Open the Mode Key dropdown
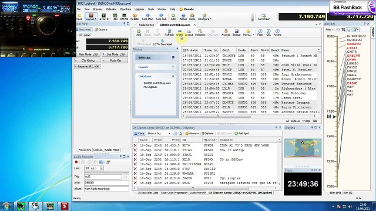The height and width of the screenshot is (211, 376). click(x=115, y=60)
